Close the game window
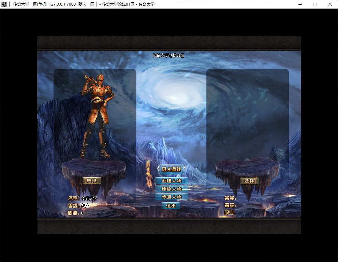Image resolution: width=338 pixels, height=262 pixels. click(x=330, y=4)
